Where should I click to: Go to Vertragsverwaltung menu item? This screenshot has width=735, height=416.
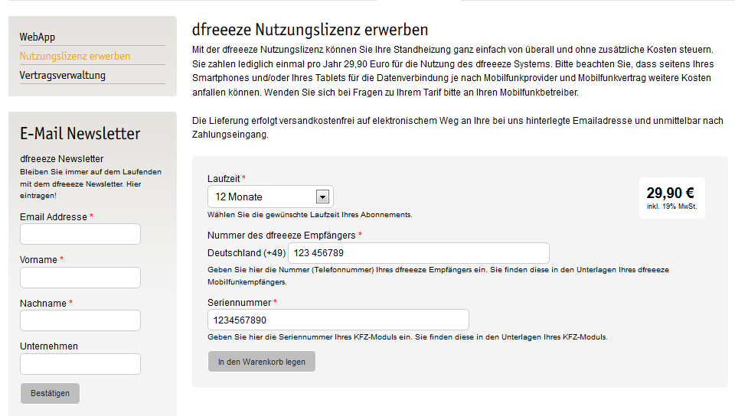pos(62,76)
